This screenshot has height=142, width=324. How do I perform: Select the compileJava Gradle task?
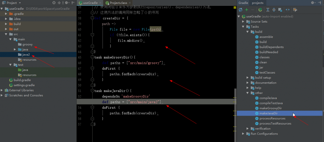(268, 98)
